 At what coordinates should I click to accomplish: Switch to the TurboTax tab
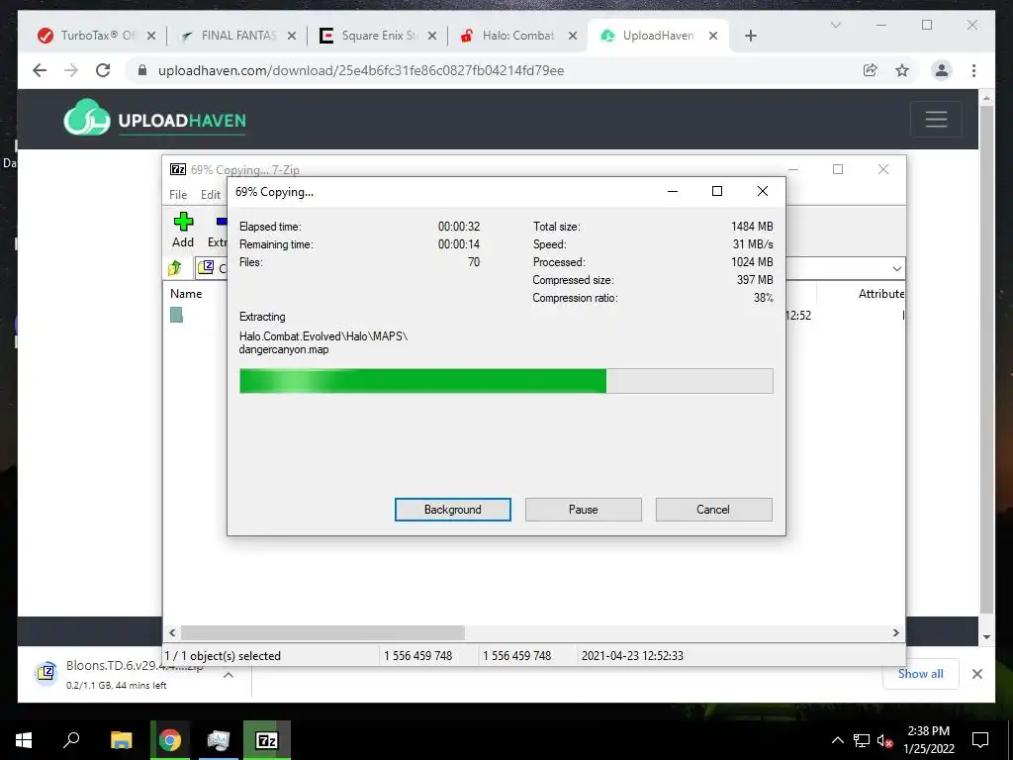tap(97, 36)
